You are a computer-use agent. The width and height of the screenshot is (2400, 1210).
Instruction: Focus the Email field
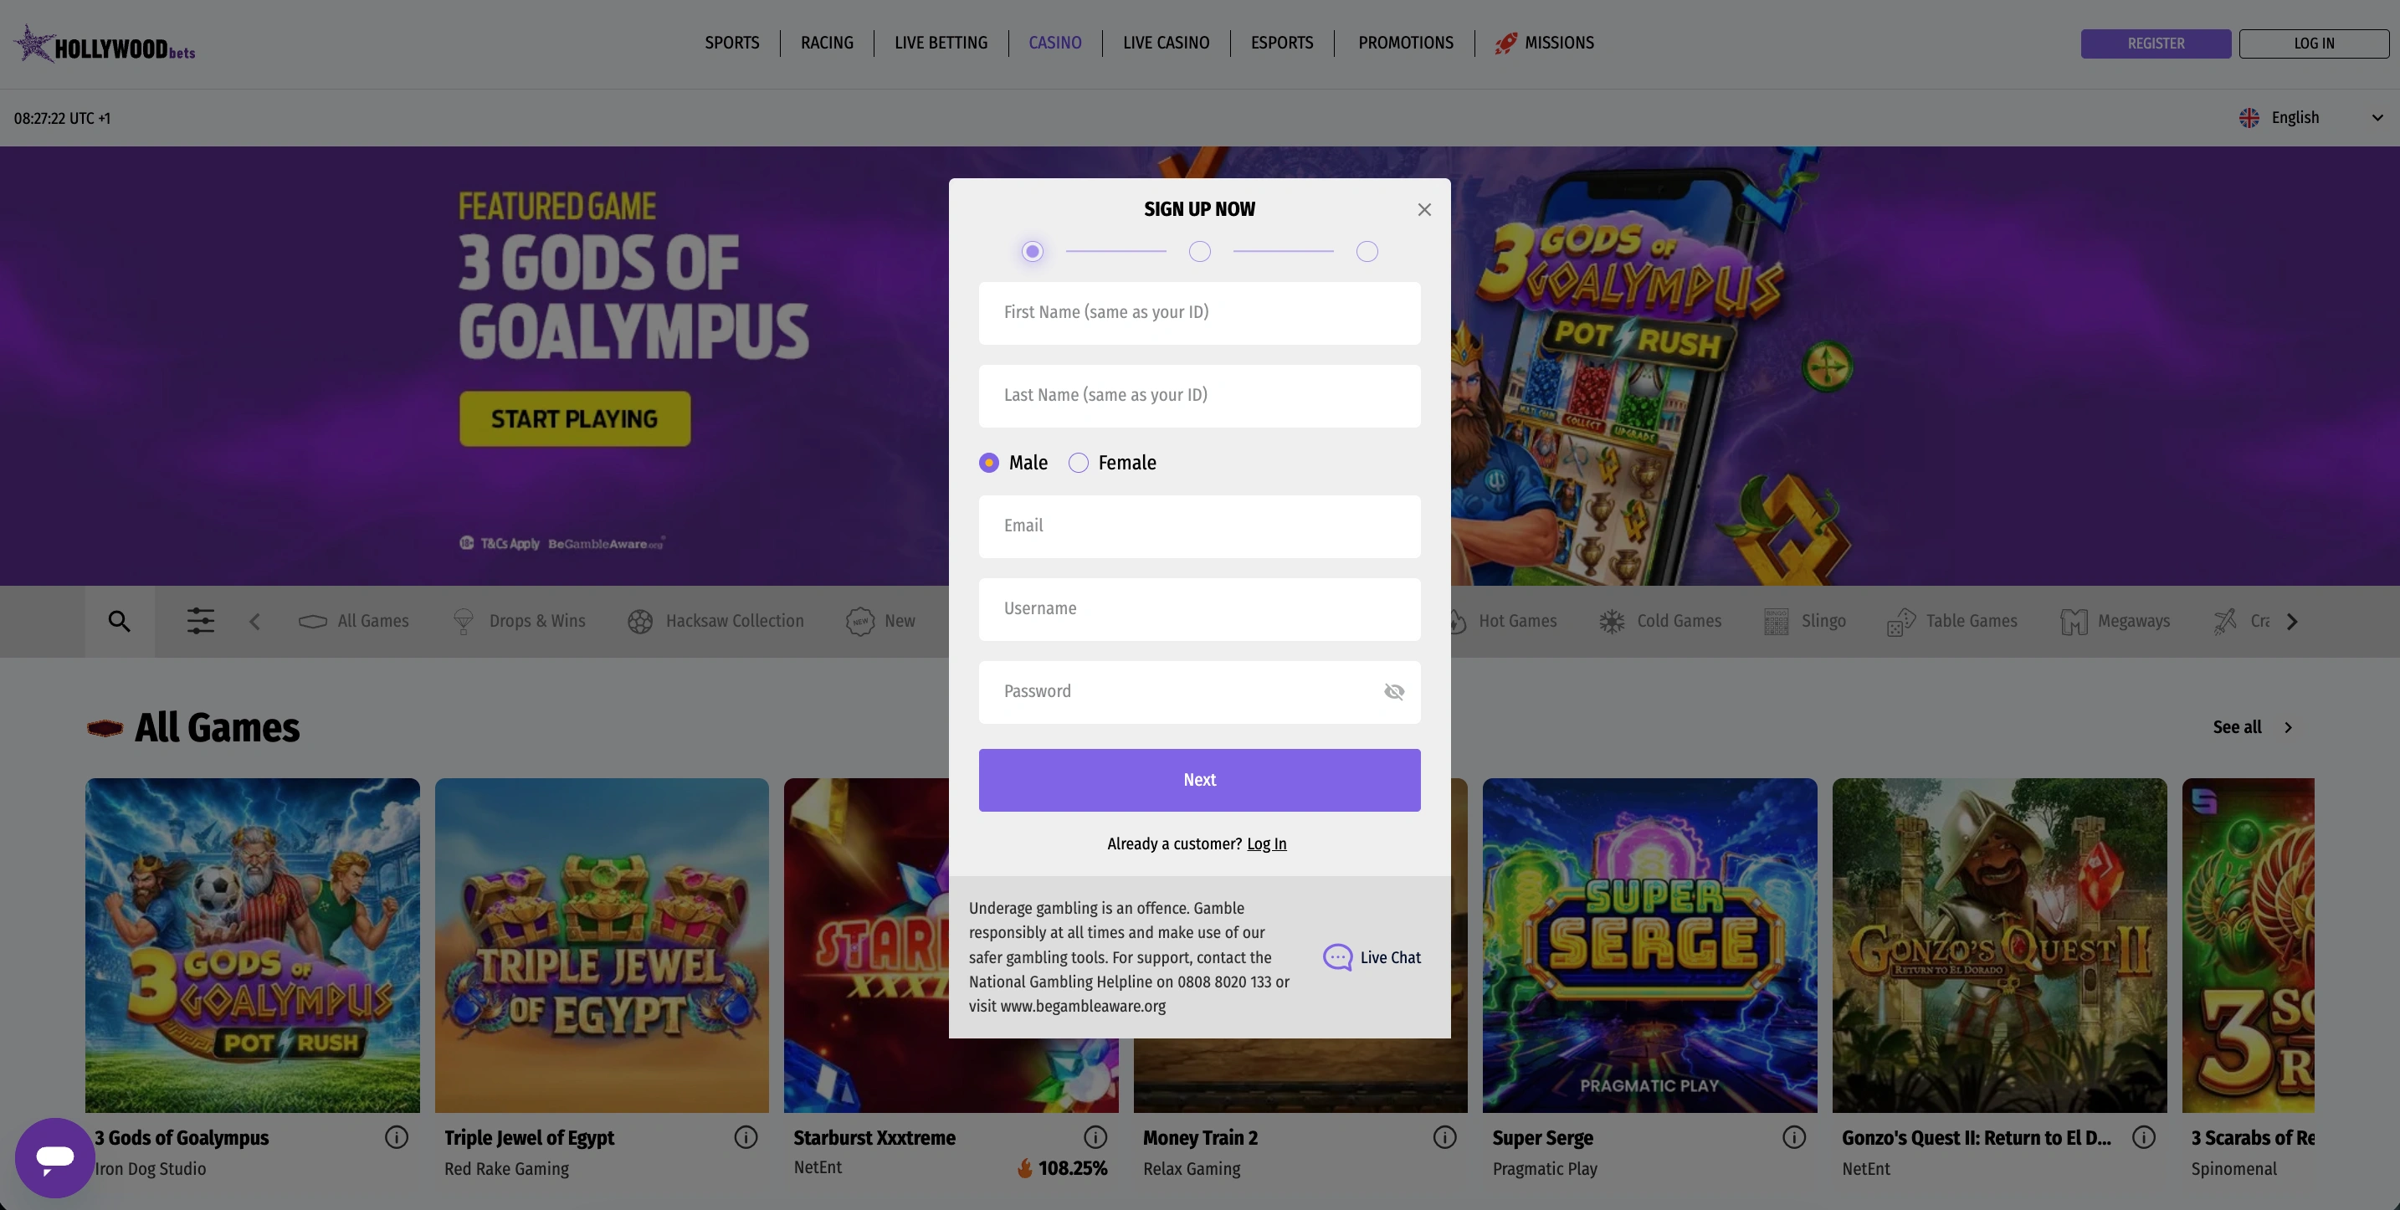tap(1199, 526)
